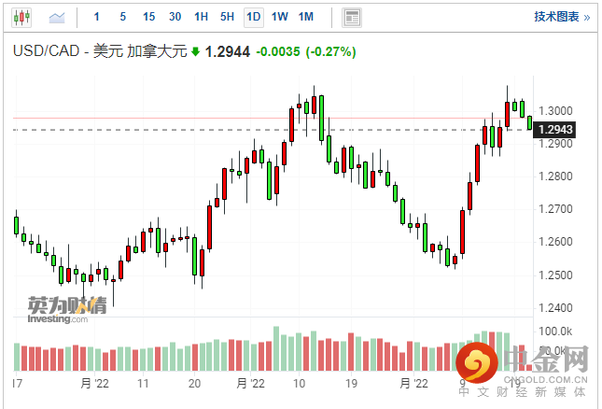Switch to the 1H interval
This screenshot has width=602, height=409.
pyautogui.click(x=202, y=17)
